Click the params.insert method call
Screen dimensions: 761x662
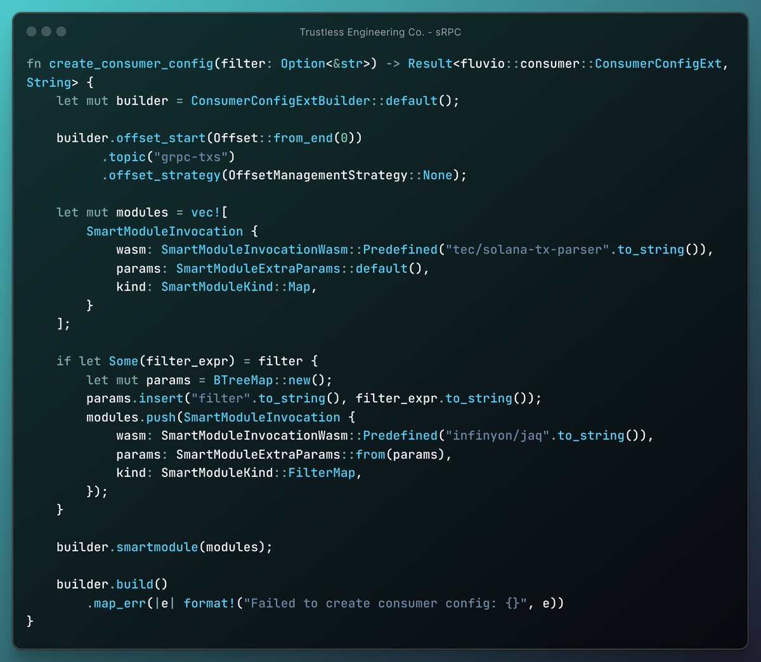tap(135, 398)
